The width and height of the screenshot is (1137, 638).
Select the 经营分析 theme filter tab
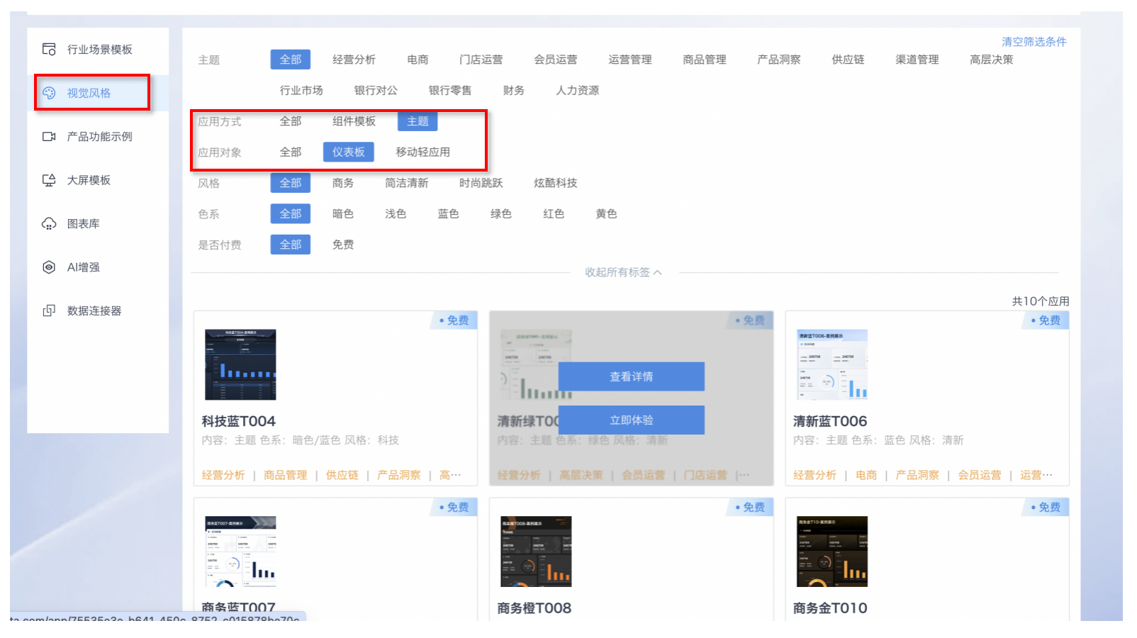pos(354,60)
